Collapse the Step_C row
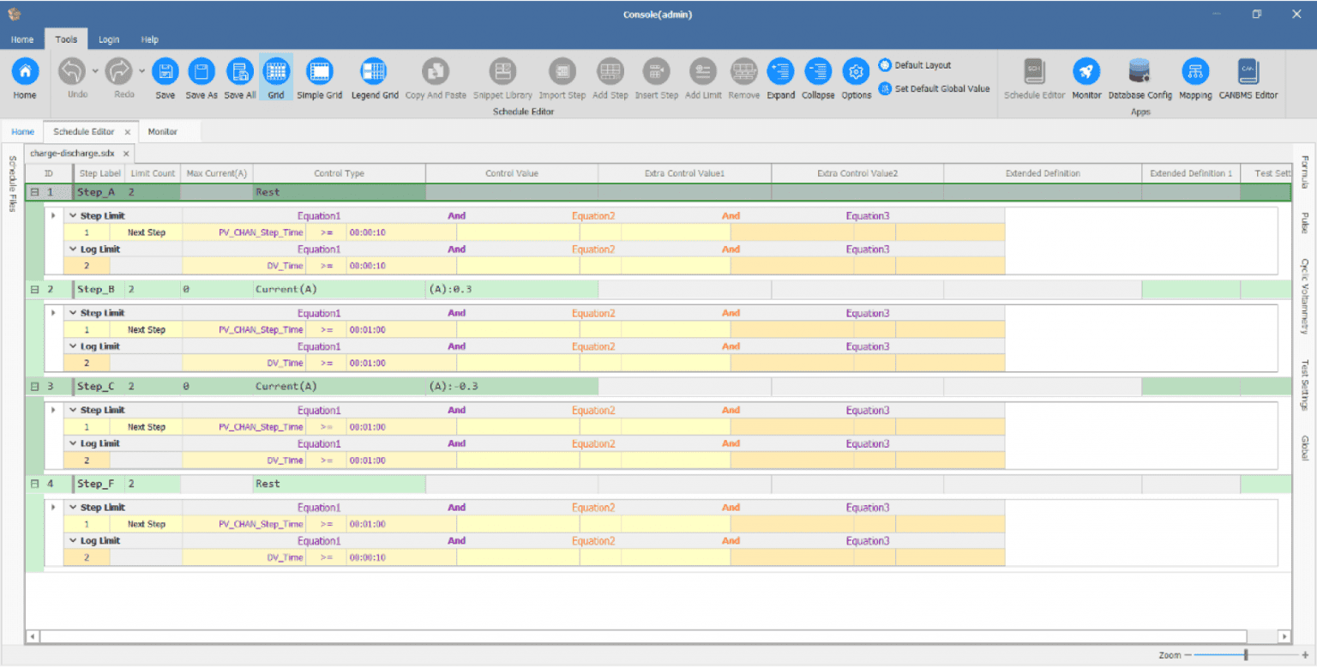 [34, 386]
